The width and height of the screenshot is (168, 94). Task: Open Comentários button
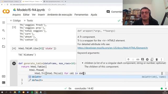tap(114, 12)
